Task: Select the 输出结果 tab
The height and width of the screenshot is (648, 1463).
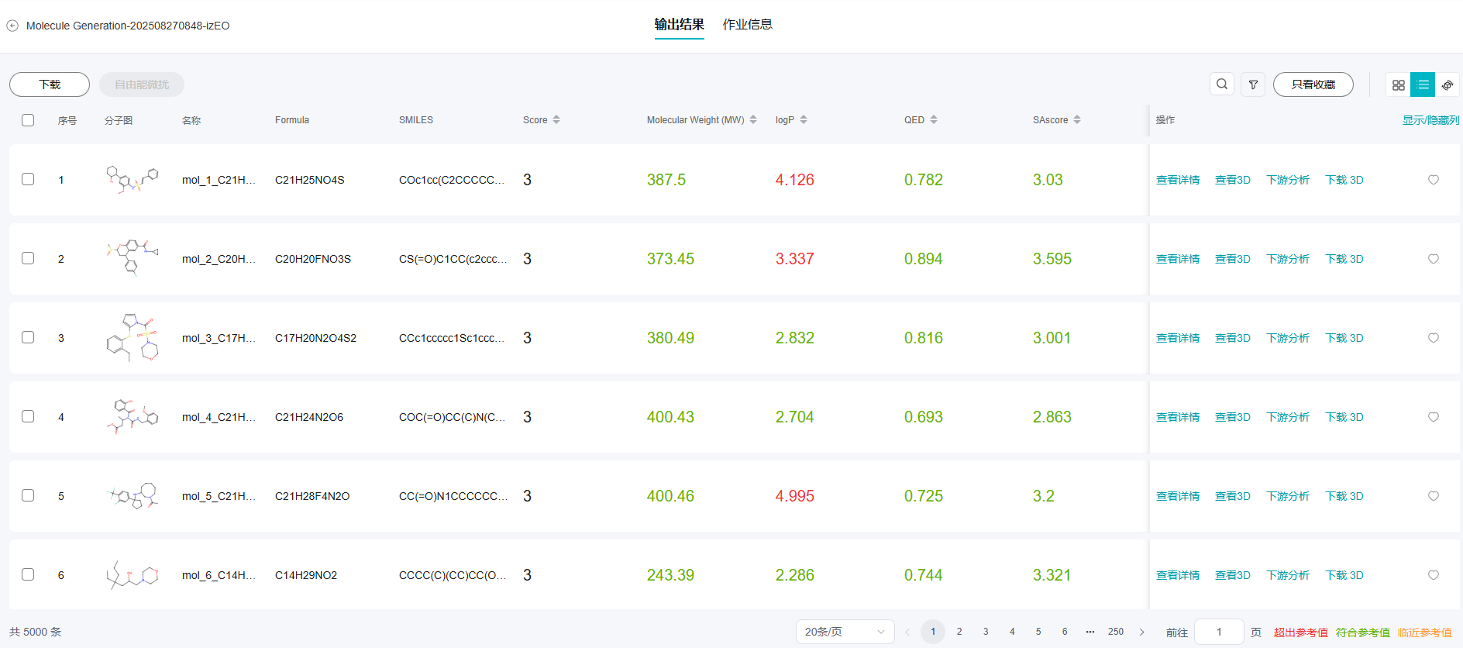Action: click(679, 25)
